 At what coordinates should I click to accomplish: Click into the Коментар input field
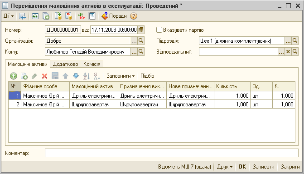[172, 153]
